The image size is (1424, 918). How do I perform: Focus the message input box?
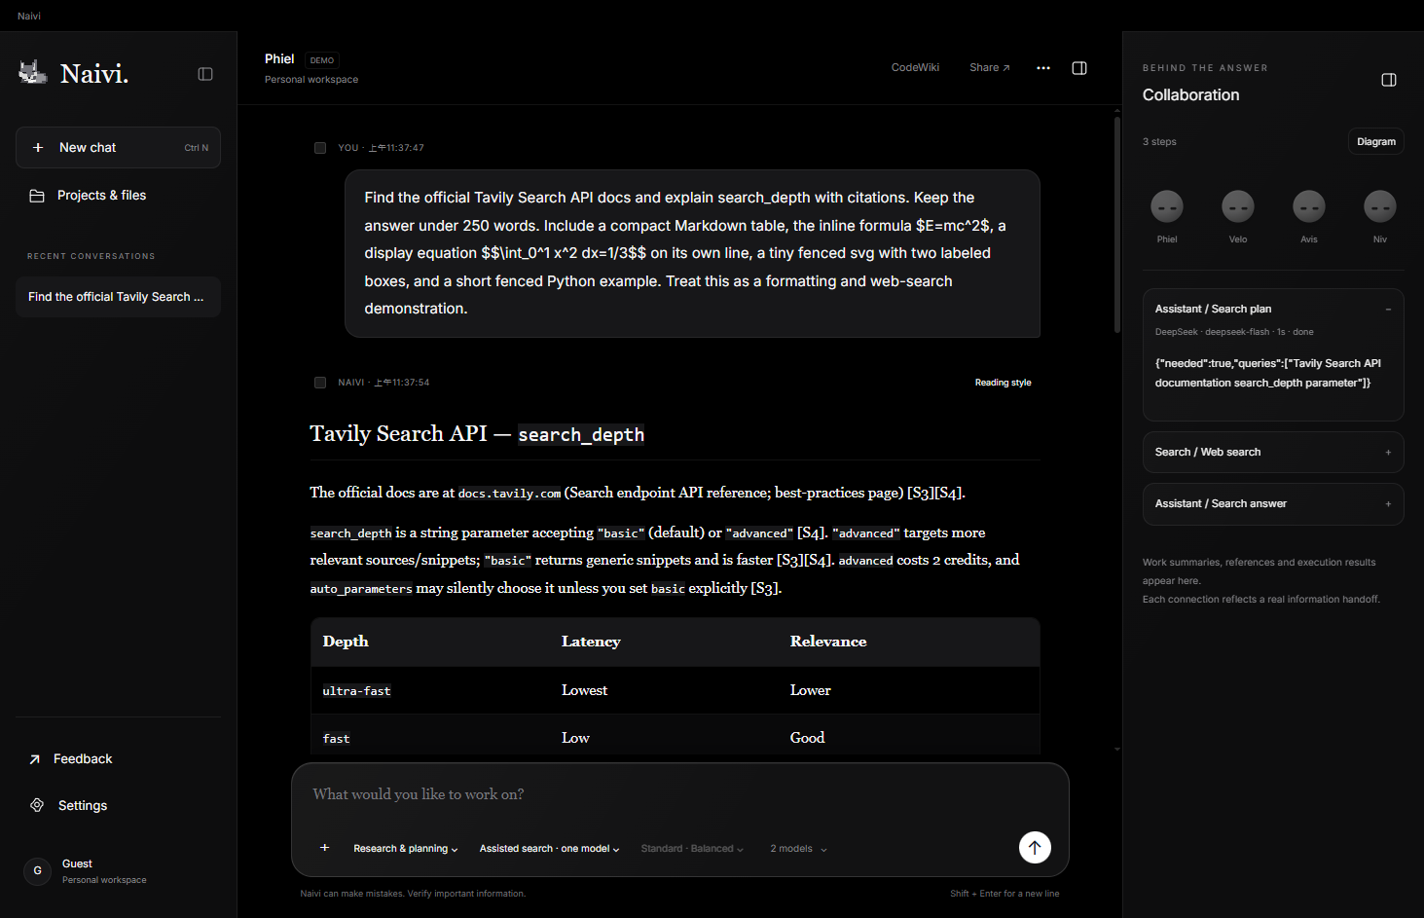point(679,795)
